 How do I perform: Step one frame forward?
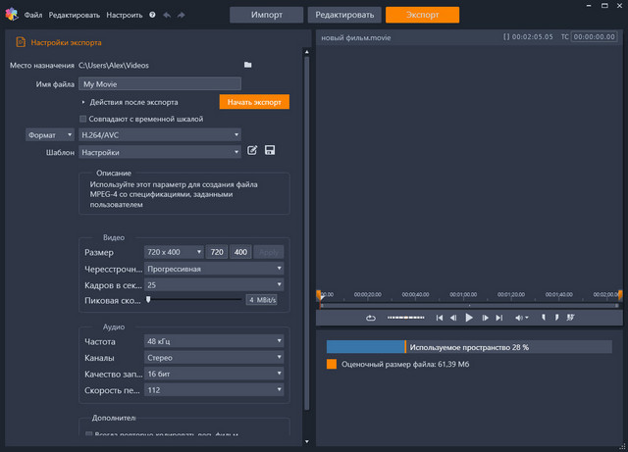point(485,318)
